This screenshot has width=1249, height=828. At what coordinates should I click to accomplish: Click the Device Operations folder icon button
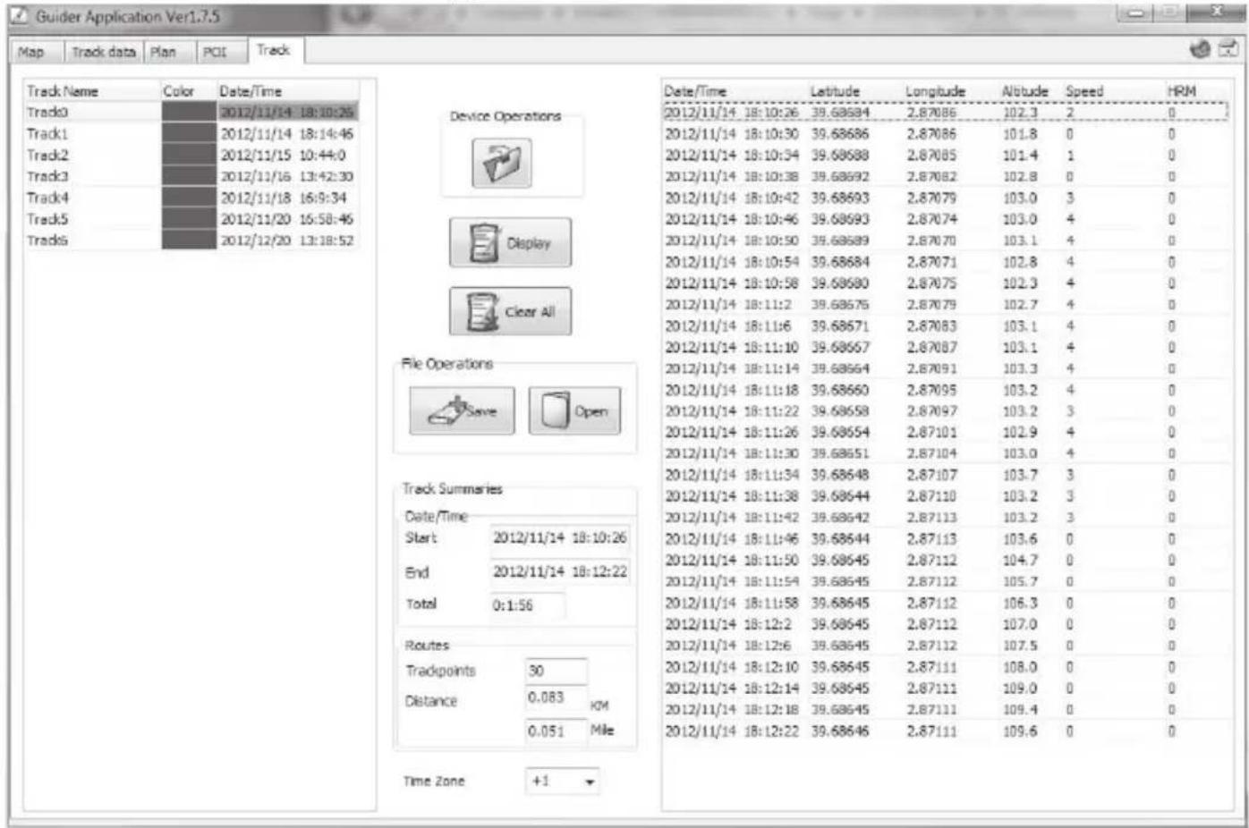502,163
